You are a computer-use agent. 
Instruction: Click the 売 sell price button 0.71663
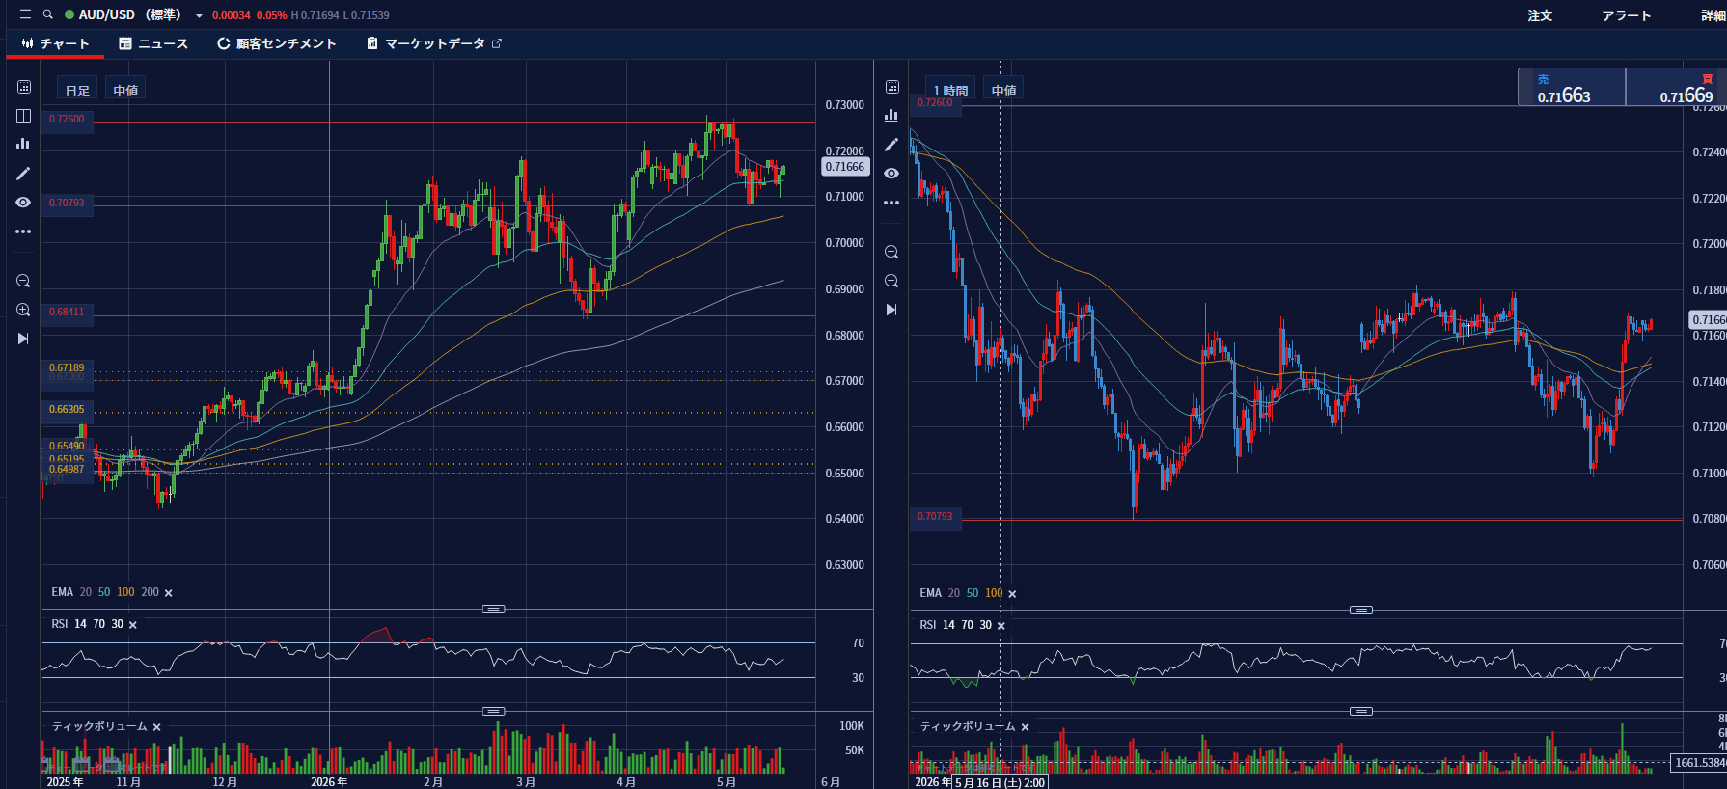tap(1572, 87)
